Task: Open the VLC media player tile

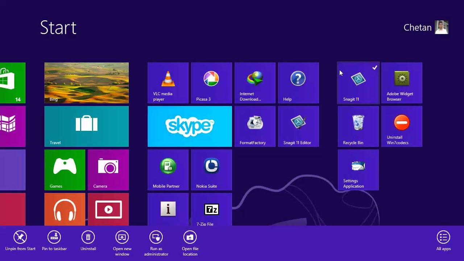Action: 168,83
